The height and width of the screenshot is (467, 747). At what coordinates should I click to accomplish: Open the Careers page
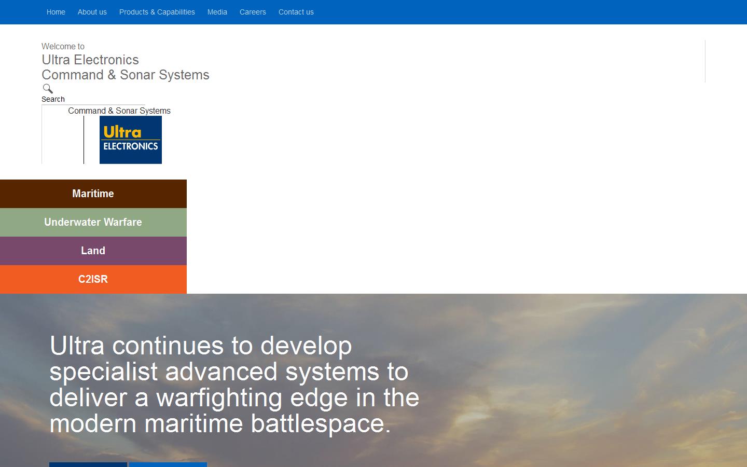point(253,12)
